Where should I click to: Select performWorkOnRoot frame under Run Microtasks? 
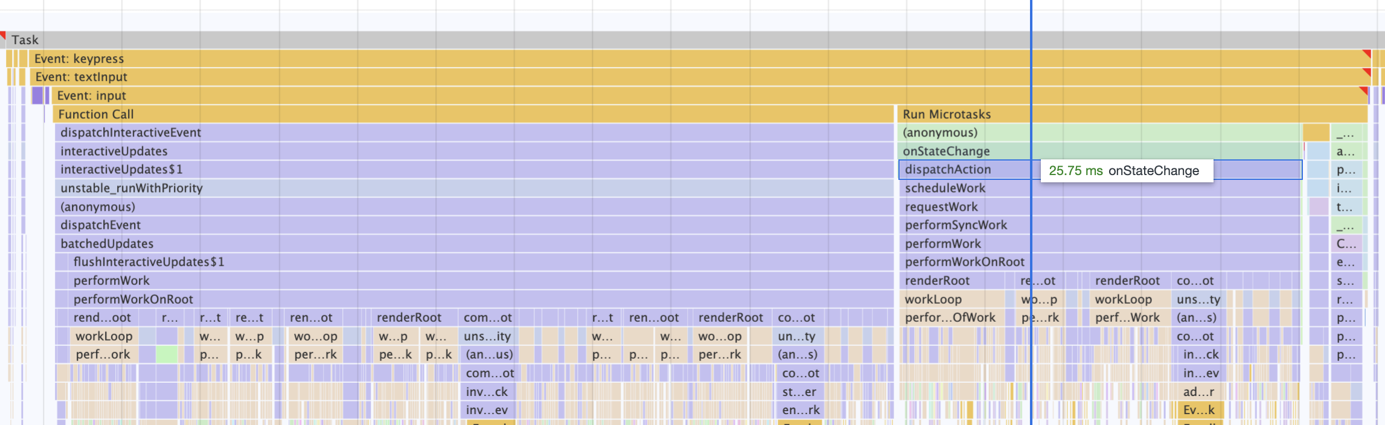[x=1099, y=261]
